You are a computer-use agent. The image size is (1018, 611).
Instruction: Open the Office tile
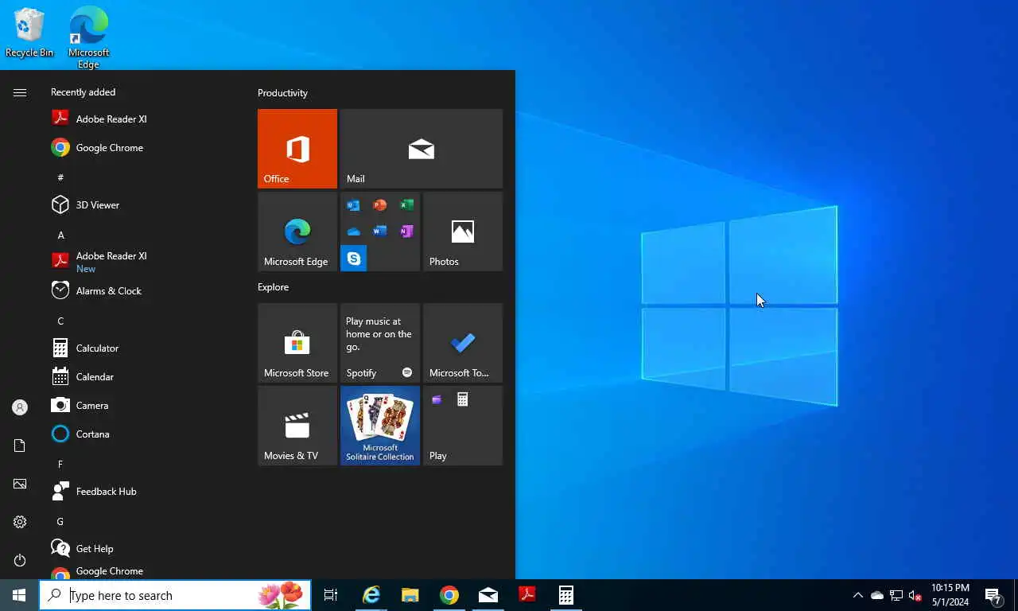point(297,149)
